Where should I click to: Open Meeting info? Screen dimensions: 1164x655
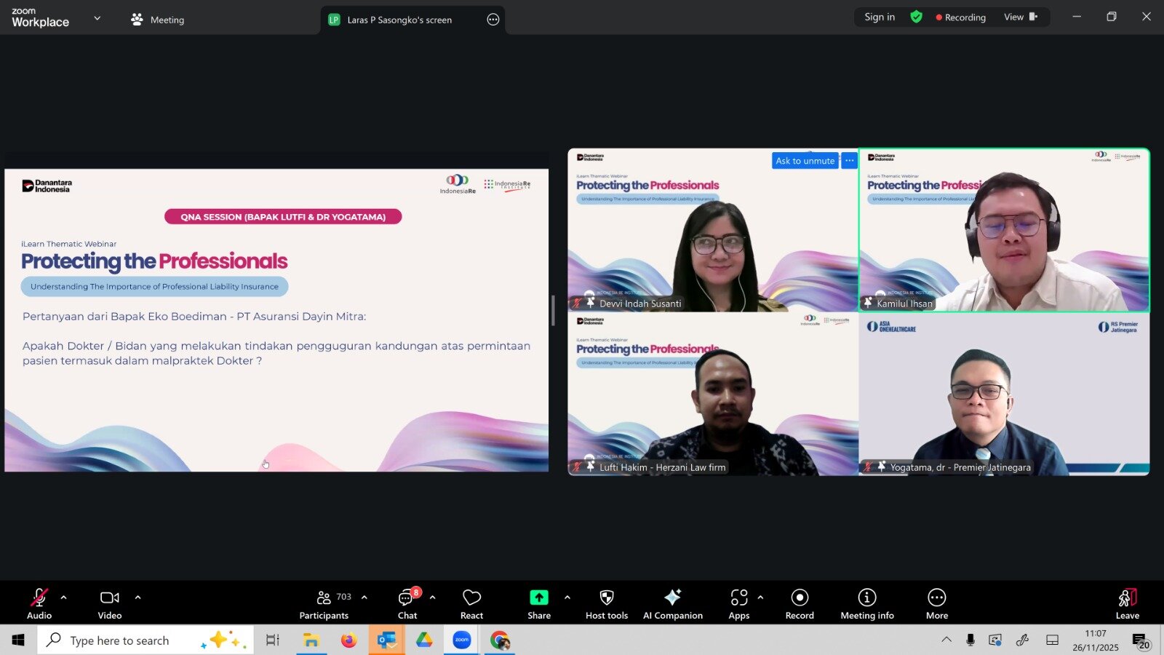(866, 604)
